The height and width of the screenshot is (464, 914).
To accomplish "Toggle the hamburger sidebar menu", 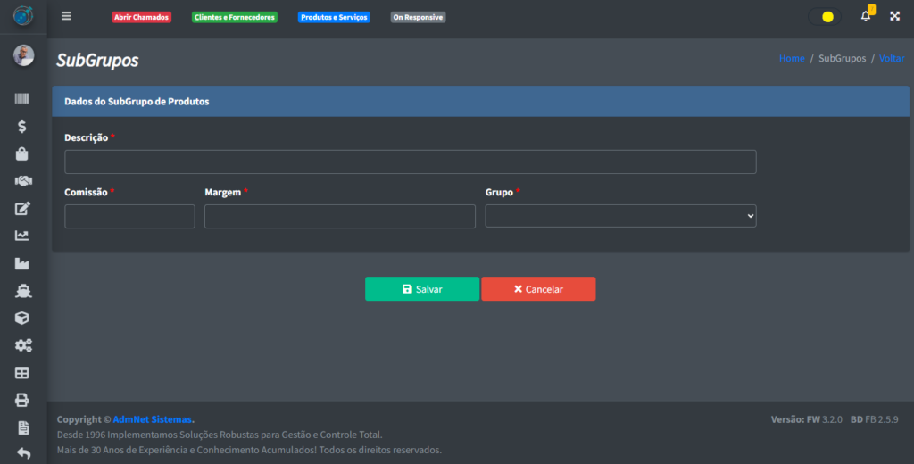I will point(66,16).
